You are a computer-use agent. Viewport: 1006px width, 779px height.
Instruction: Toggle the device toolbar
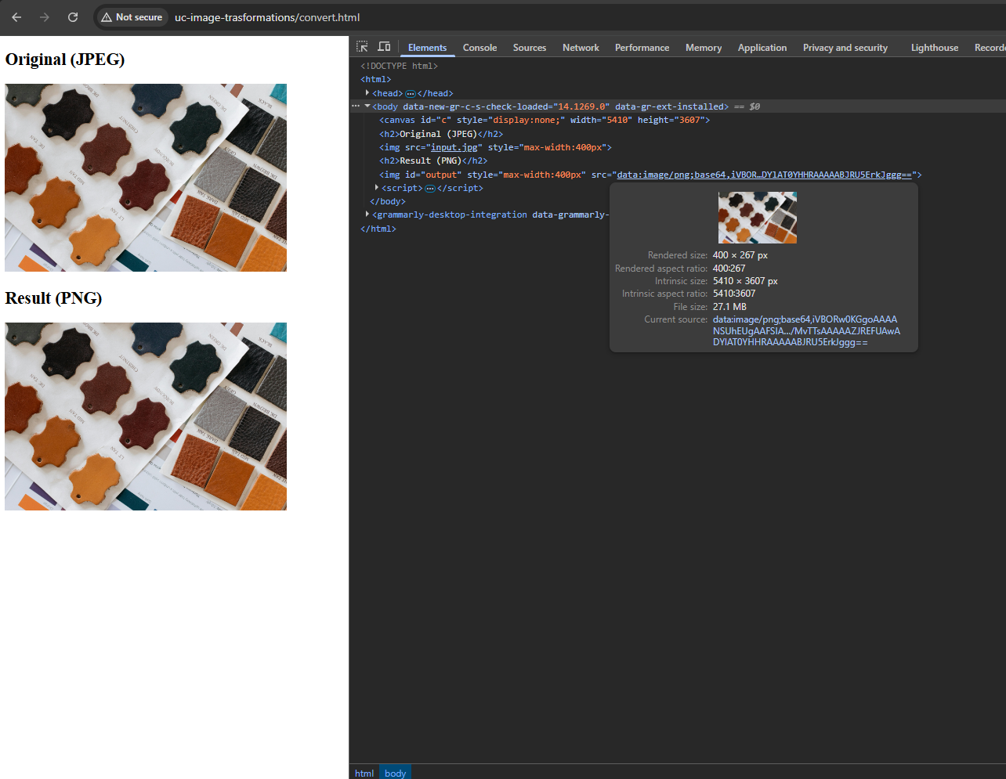(x=383, y=46)
